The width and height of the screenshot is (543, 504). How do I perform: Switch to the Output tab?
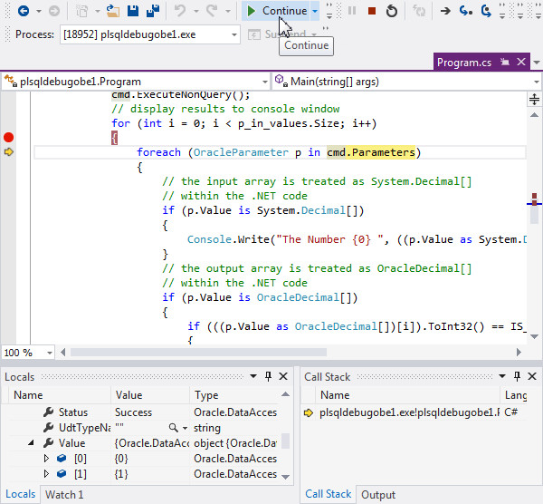[x=378, y=495]
